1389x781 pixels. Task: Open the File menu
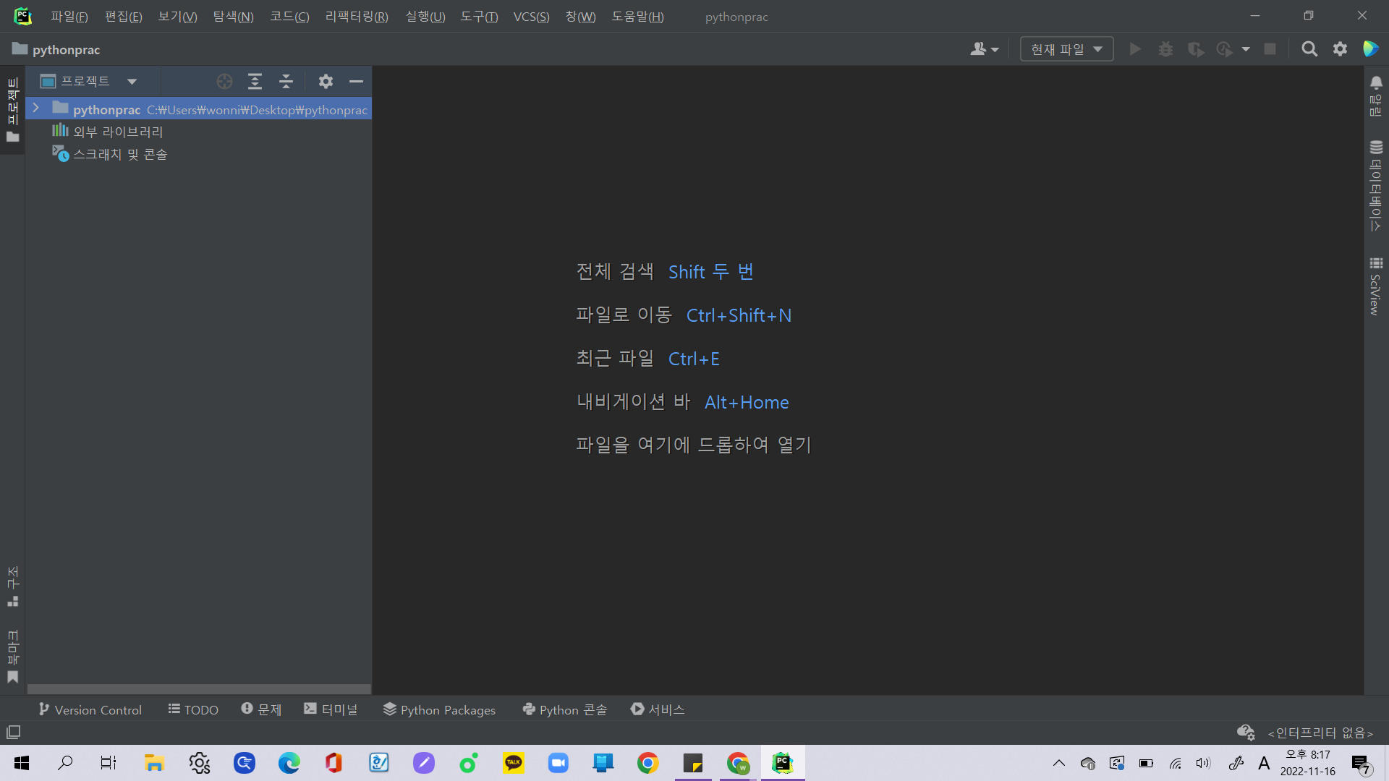[x=69, y=17]
